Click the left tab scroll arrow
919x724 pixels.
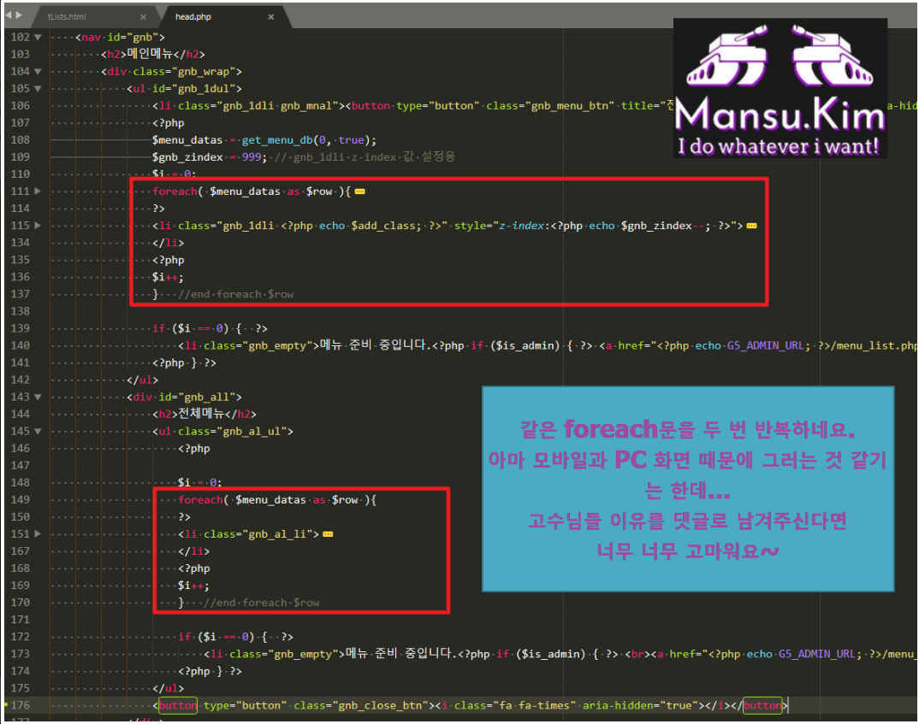[9, 15]
